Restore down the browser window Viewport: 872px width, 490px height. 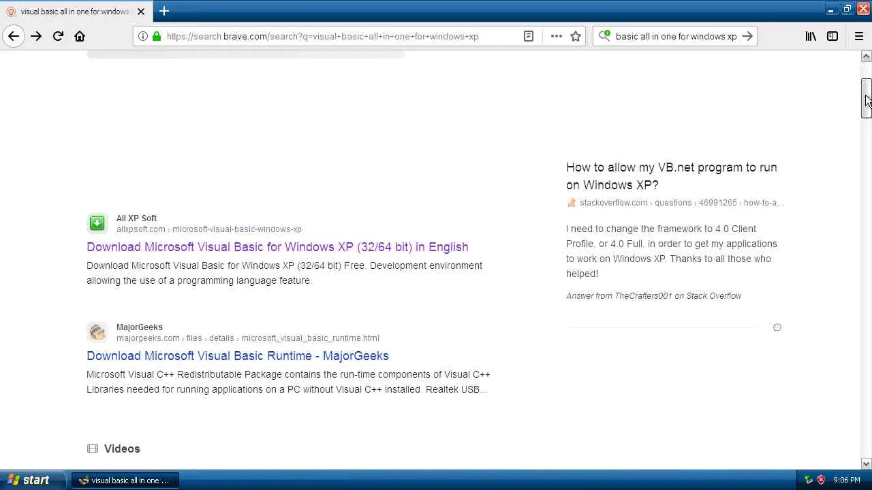847,9
